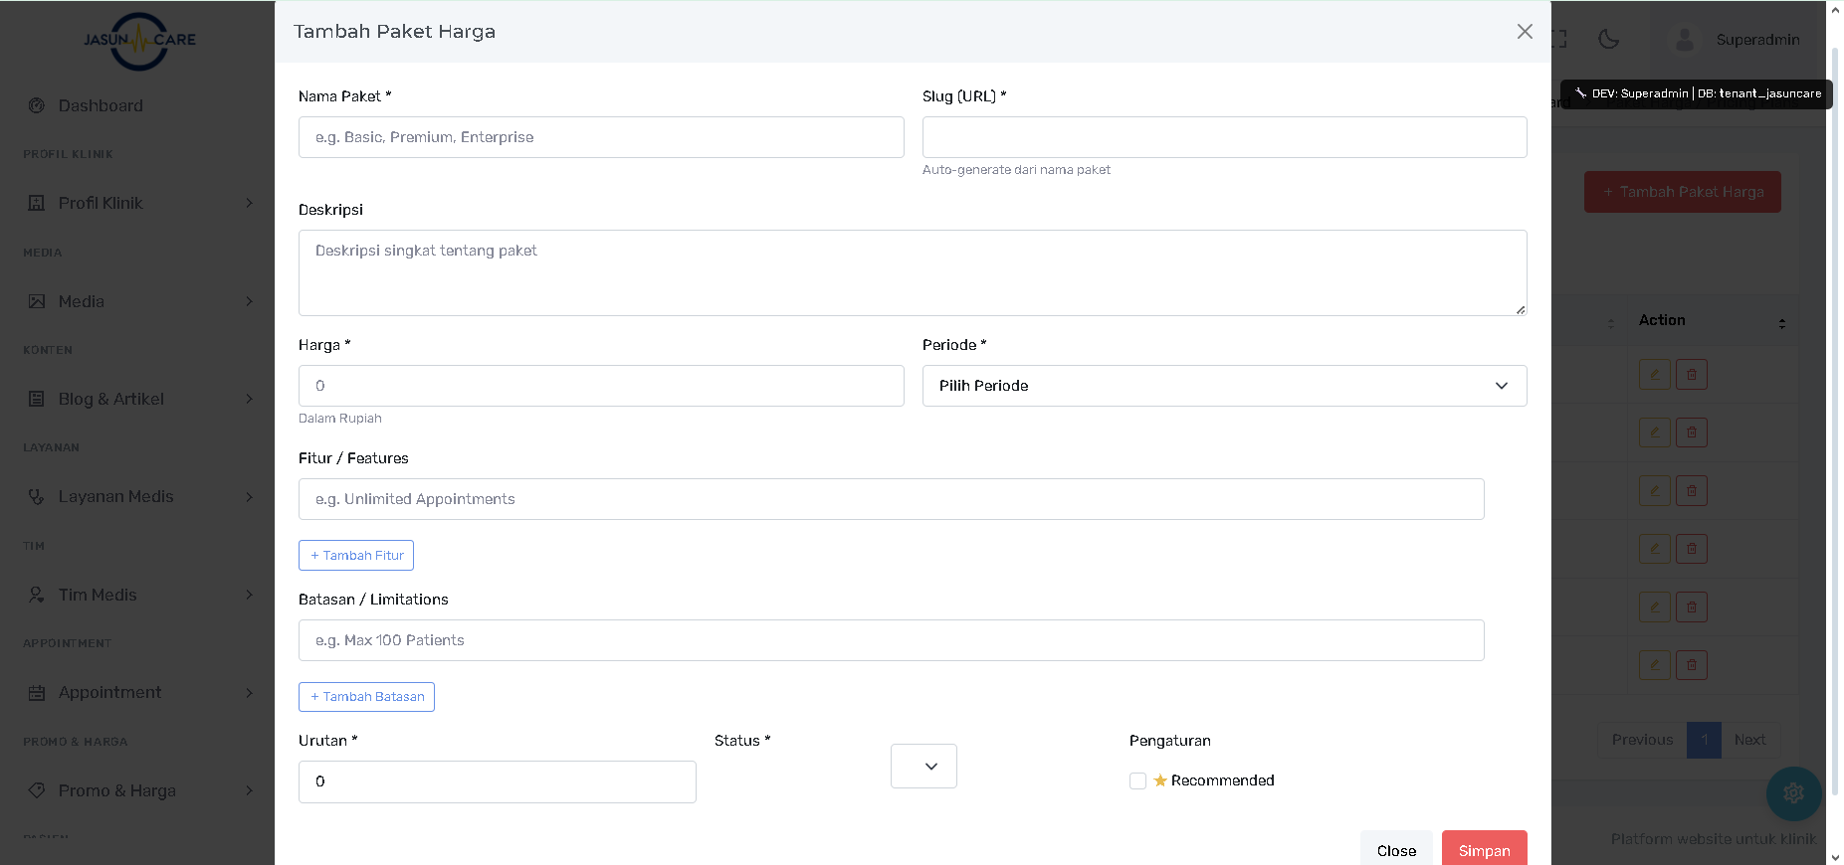This screenshot has height=865, width=1844.
Task: Open the Status dropdown
Action: [x=923, y=767]
